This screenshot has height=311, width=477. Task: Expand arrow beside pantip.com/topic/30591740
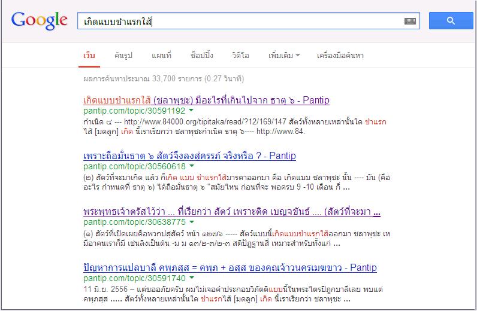192,278
